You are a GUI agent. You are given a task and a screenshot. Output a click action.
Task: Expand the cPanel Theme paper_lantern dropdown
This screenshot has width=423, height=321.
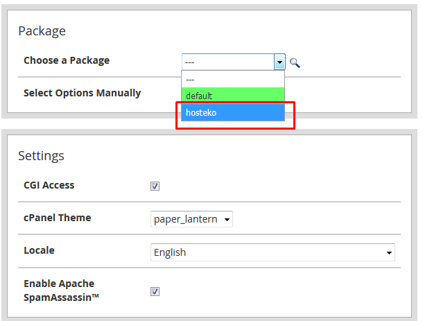[191, 219]
